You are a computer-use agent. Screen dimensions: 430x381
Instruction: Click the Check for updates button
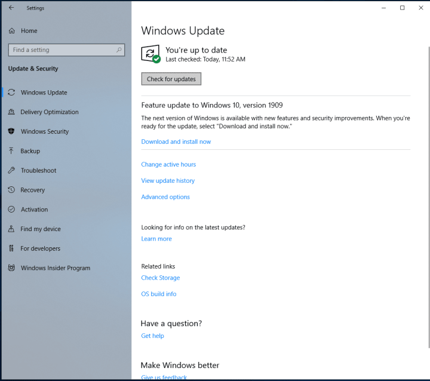click(x=171, y=79)
